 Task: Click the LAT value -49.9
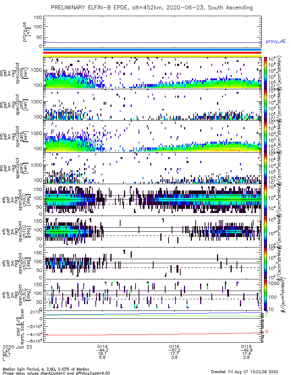pyautogui.click(x=246, y=350)
